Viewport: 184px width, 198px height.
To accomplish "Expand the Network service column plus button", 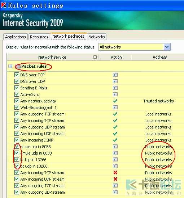I will click(95, 57).
